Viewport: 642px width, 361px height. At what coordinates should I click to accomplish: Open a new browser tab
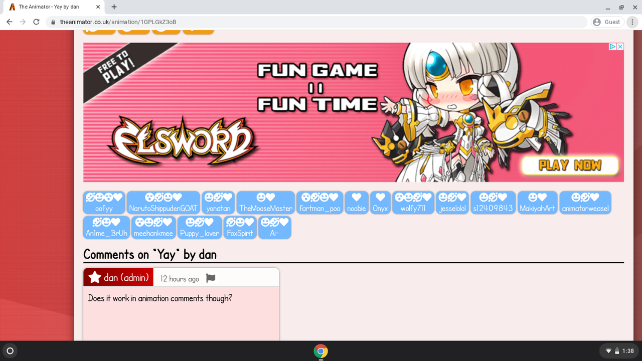(114, 7)
